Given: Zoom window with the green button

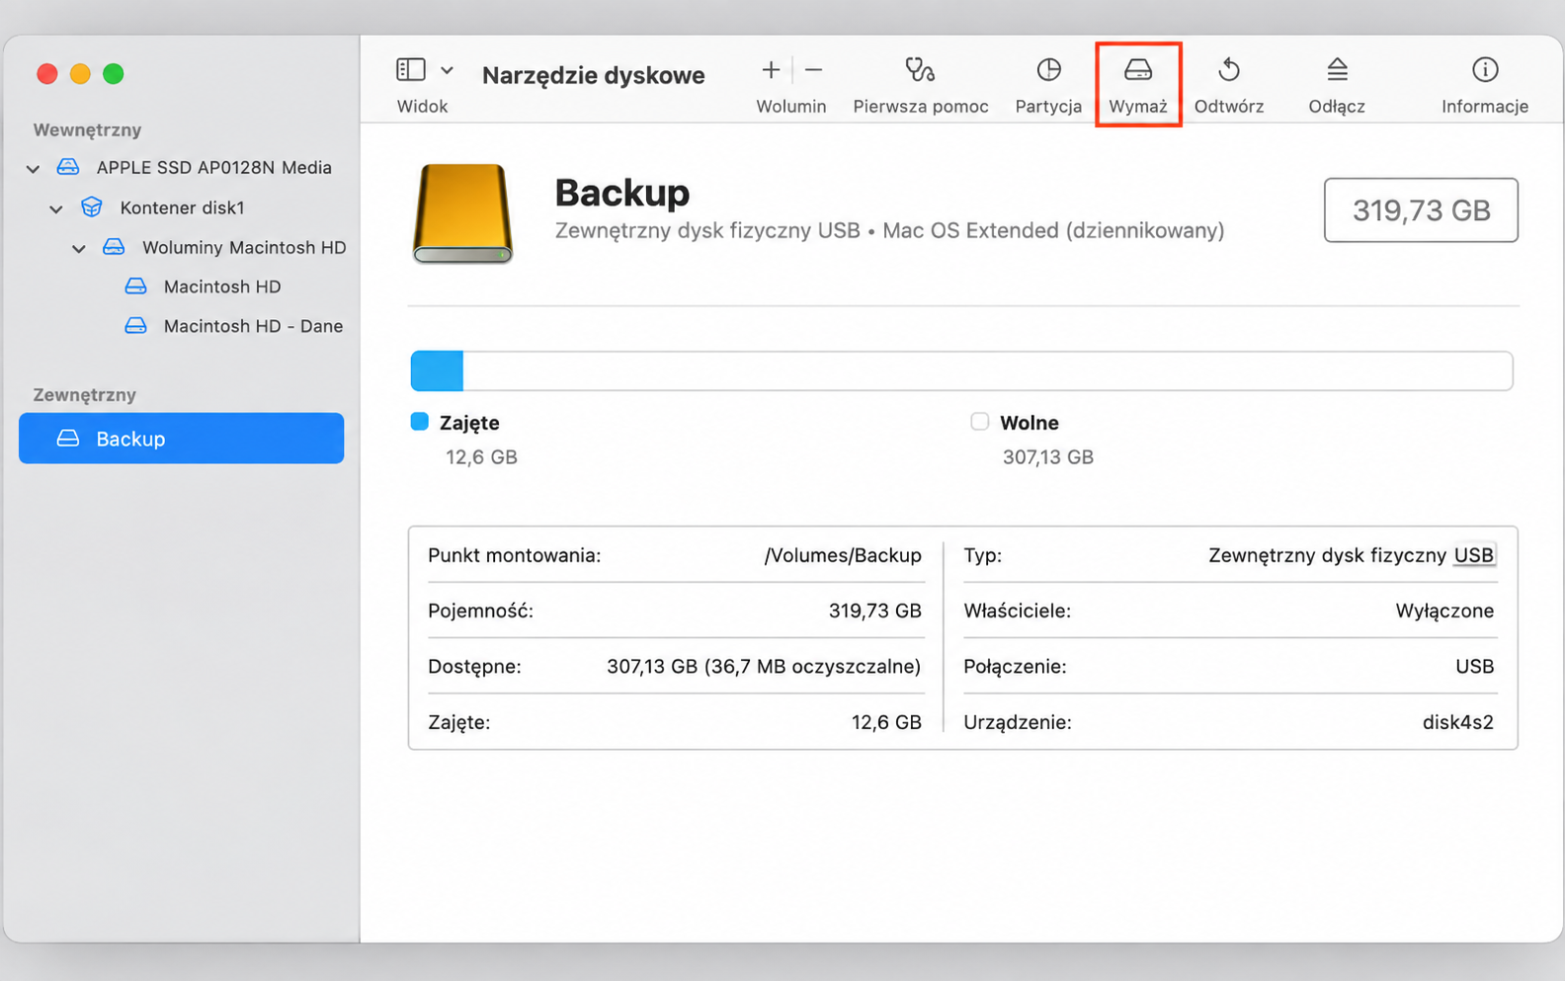Looking at the screenshot, I should coord(114,74).
